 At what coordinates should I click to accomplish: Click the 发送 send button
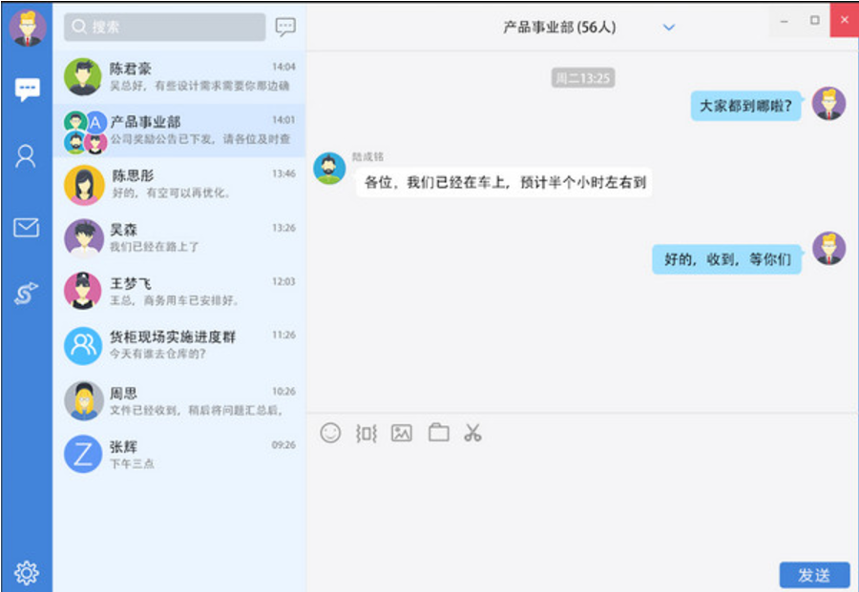(x=816, y=575)
